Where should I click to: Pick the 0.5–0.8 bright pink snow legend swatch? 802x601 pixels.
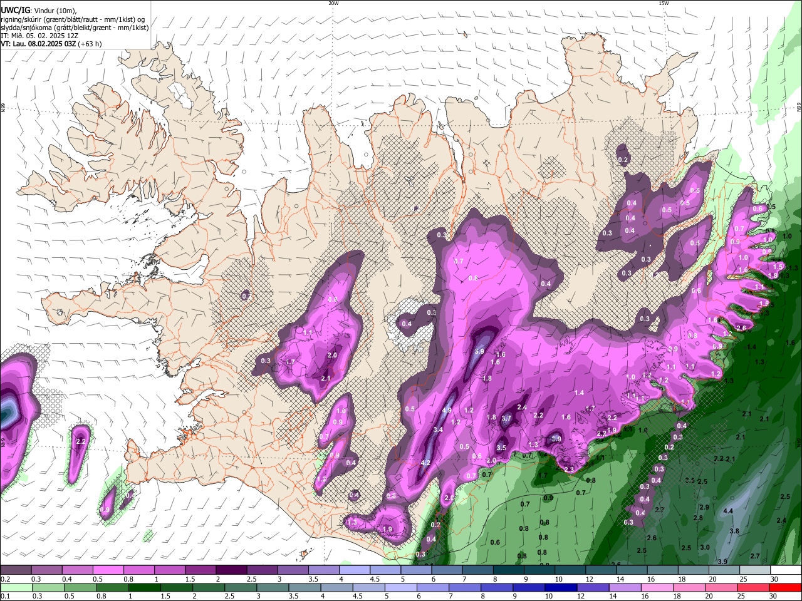pos(108,570)
